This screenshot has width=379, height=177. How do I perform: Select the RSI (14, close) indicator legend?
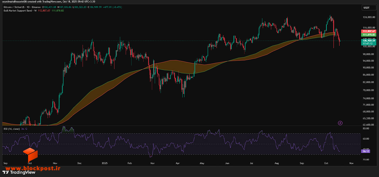click(12, 129)
